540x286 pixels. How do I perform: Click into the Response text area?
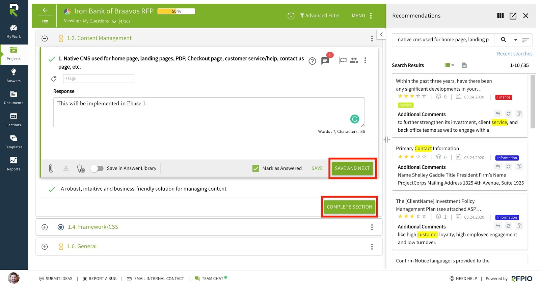click(x=209, y=112)
